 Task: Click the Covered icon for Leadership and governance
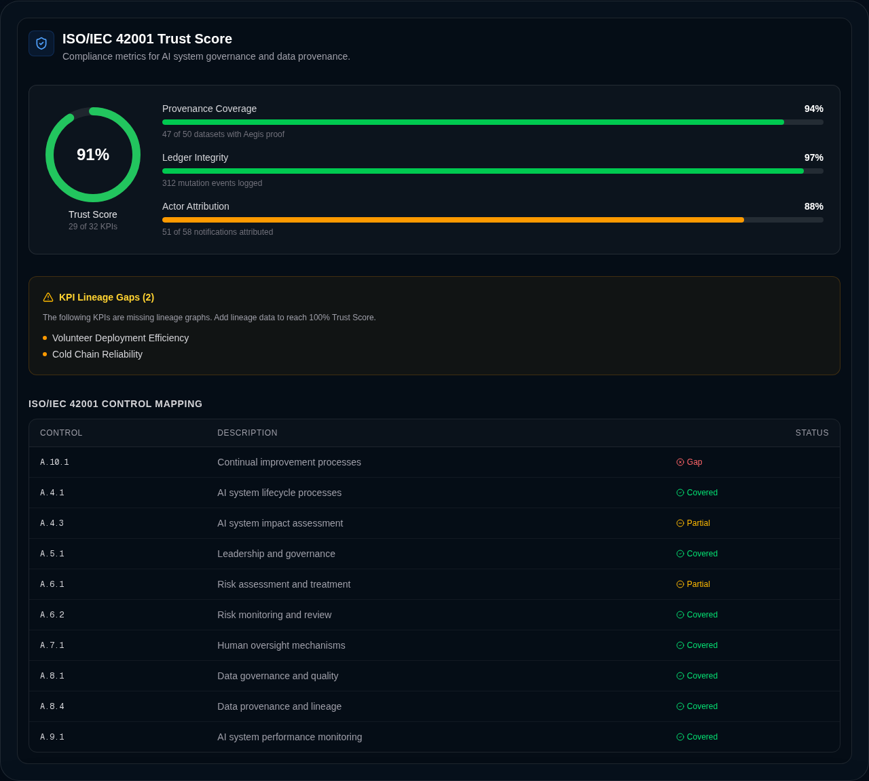pos(679,554)
